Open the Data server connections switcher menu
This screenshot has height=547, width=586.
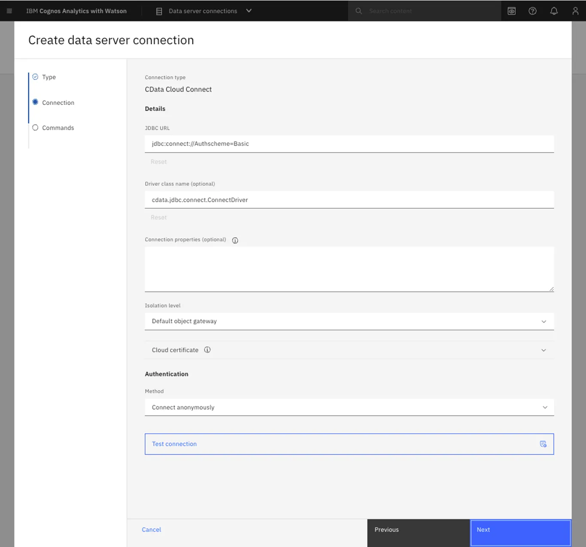pos(249,11)
